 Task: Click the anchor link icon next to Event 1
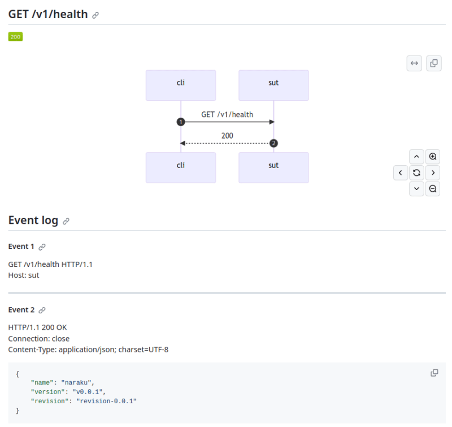coord(42,247)
